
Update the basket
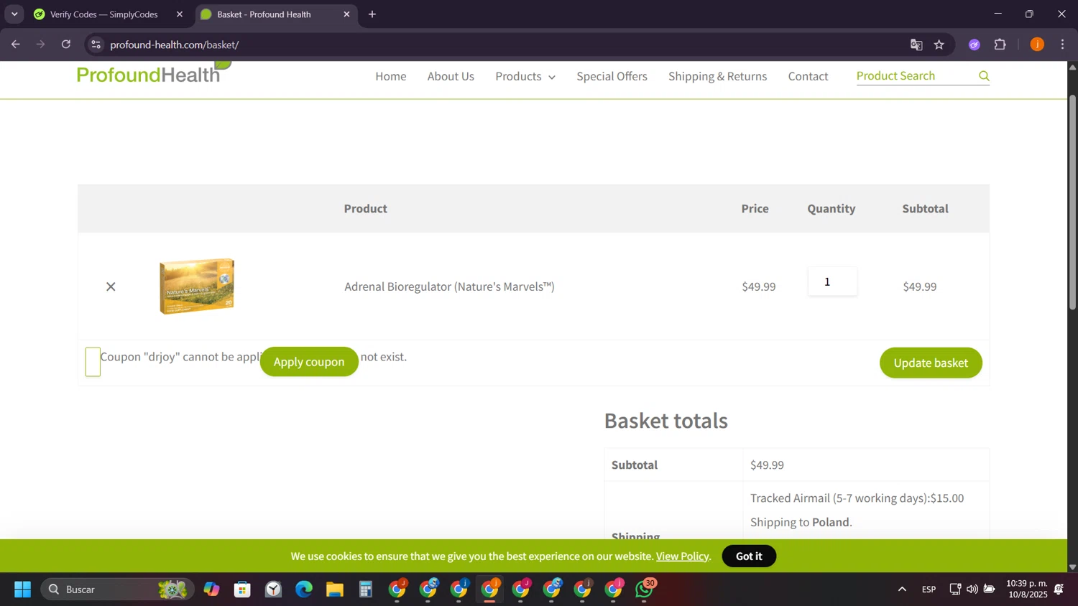pyautogui.click(x=931, y=363)
